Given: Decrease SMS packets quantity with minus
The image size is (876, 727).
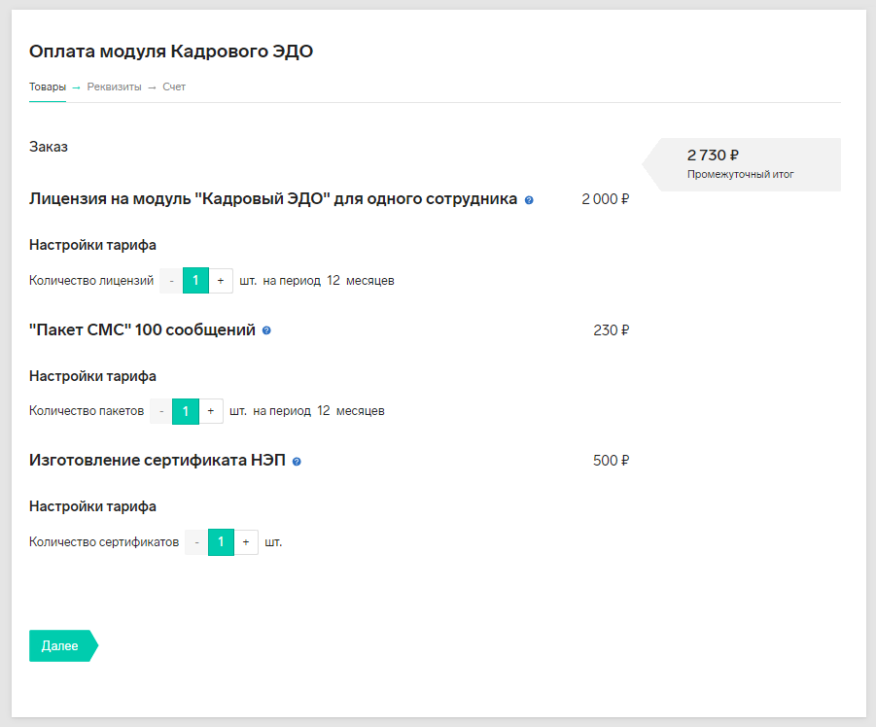Looking at the screenshot, I should [x=161, y=411].
